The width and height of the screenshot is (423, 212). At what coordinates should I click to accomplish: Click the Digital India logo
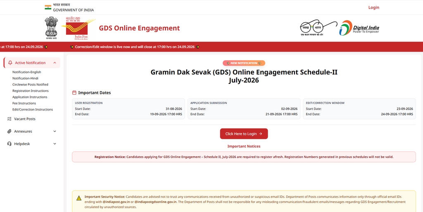(359, 28)
